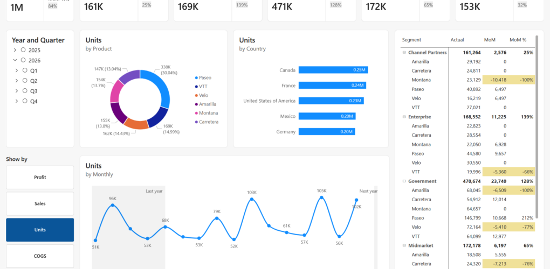Select the 2025 year radio button
The image size is (550, 269).
[x=23, y=50]
